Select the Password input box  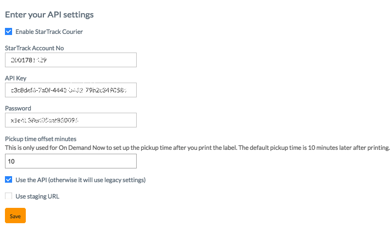(71, 120)
